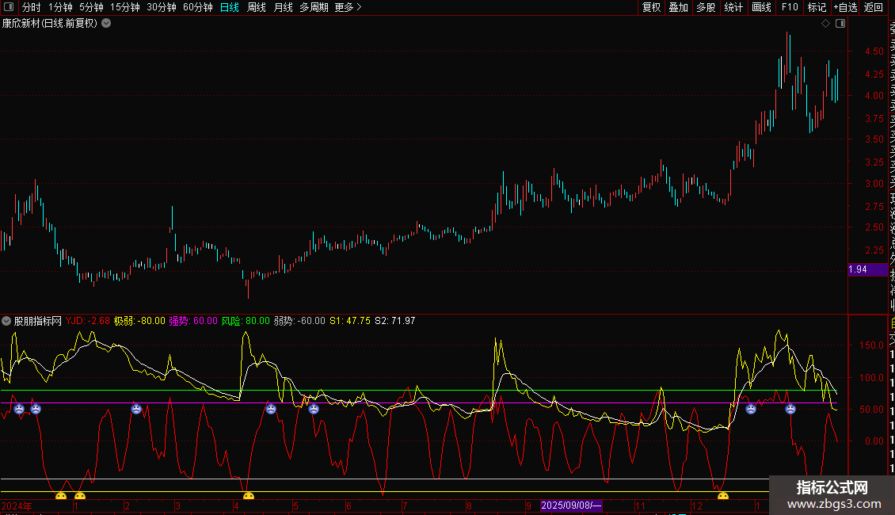Open the 标记 mark tool
The width and height of the screenshot is (895, 515).
[817, 8]
